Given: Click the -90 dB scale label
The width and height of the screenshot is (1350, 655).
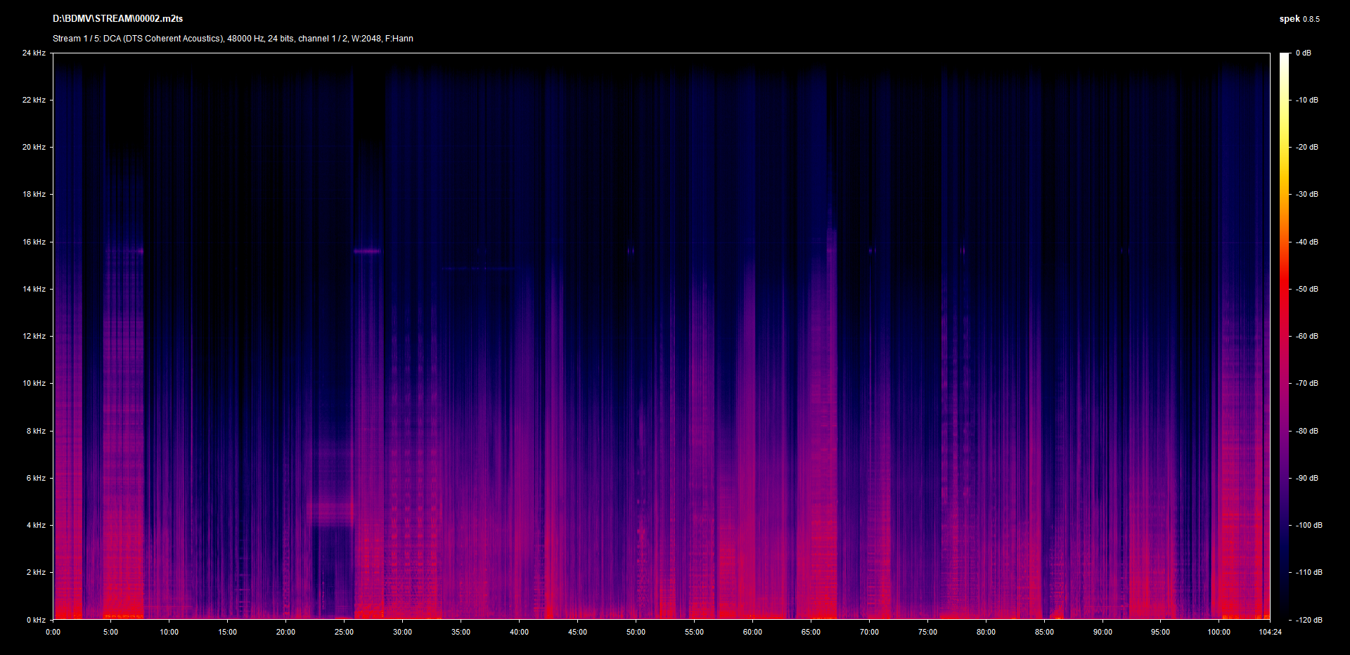Looking at the screenshot, I should click(1306, 478).
